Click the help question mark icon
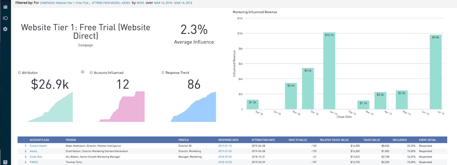 5,162
